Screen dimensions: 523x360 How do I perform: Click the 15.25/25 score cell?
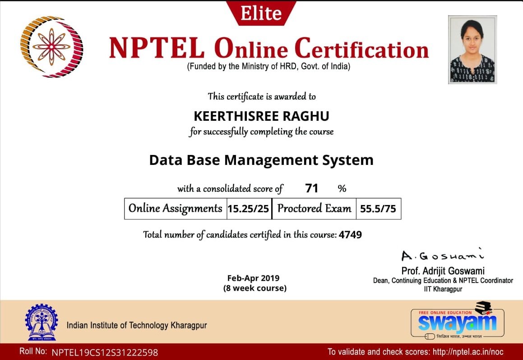coord(249,209)
